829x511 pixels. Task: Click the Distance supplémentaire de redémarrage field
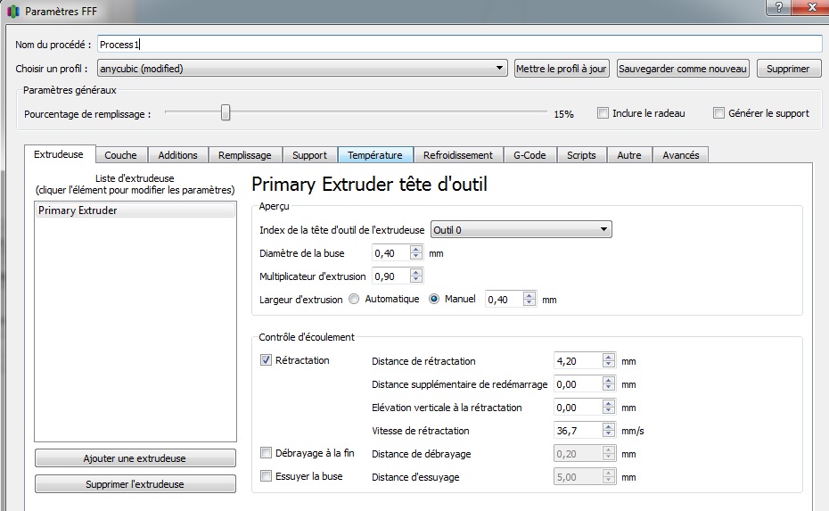click(x=578, y=384)
